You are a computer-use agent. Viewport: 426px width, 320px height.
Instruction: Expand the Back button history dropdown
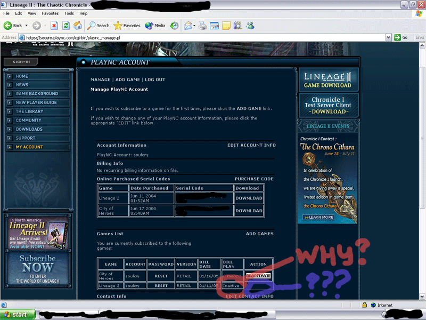pos(26,26)
